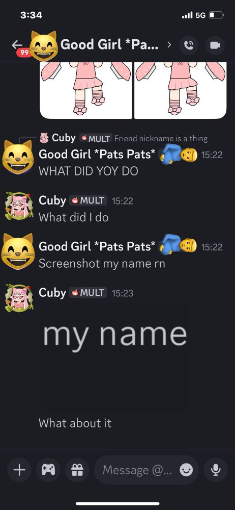Tap the microphone voice message icon
Viewport: 235px width, 510px height.
click(x=216, y=470)
